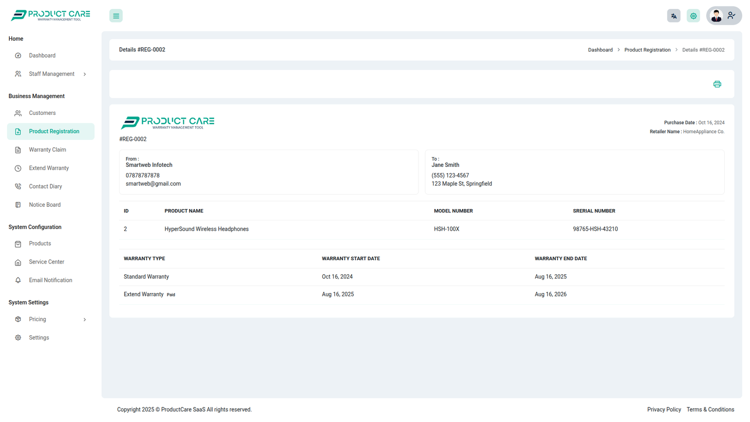This screenshot has width=750, height=422.
Task: Expand the Staff Management chevron
Action: pos(85,74)
